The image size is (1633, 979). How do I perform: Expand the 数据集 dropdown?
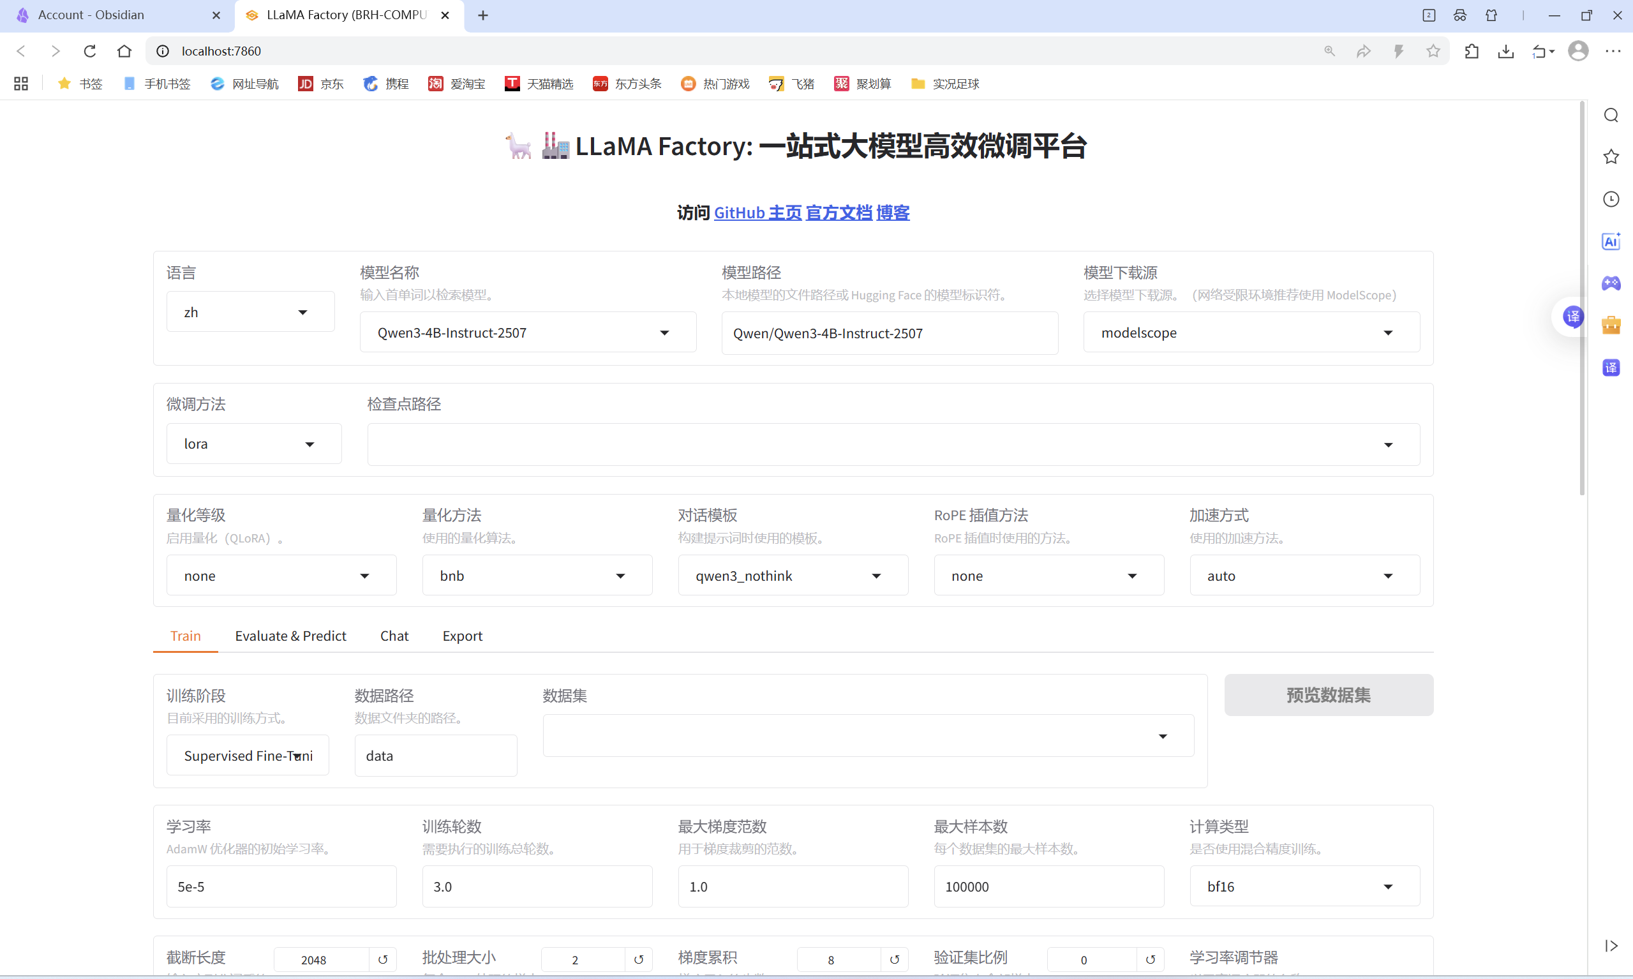coord(869,736)
